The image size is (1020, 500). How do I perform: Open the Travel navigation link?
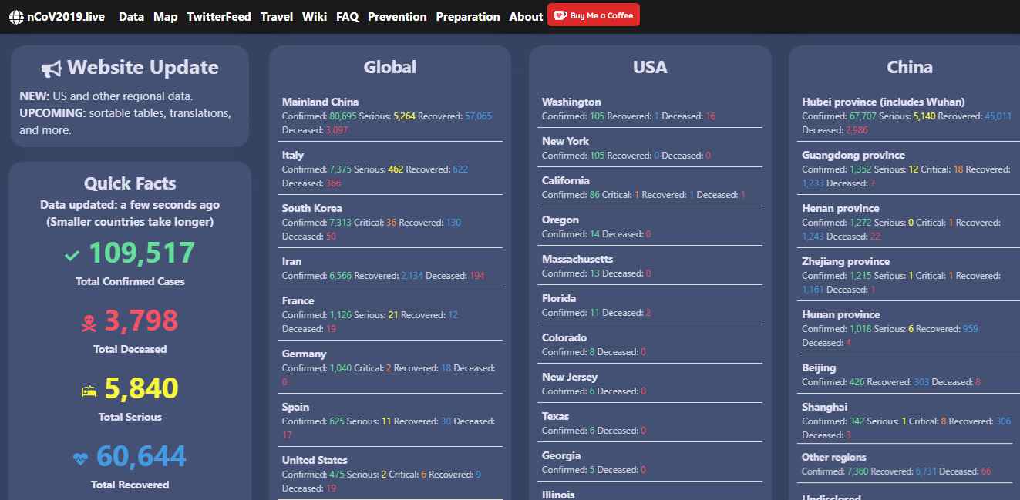[276, 17]
